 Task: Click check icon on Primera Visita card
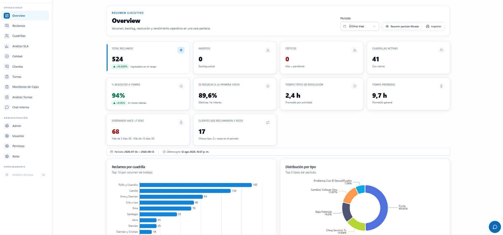tap(268, 86)
